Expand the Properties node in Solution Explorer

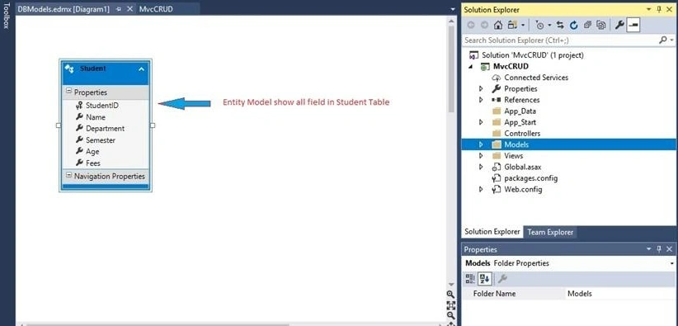coord(481,89)
